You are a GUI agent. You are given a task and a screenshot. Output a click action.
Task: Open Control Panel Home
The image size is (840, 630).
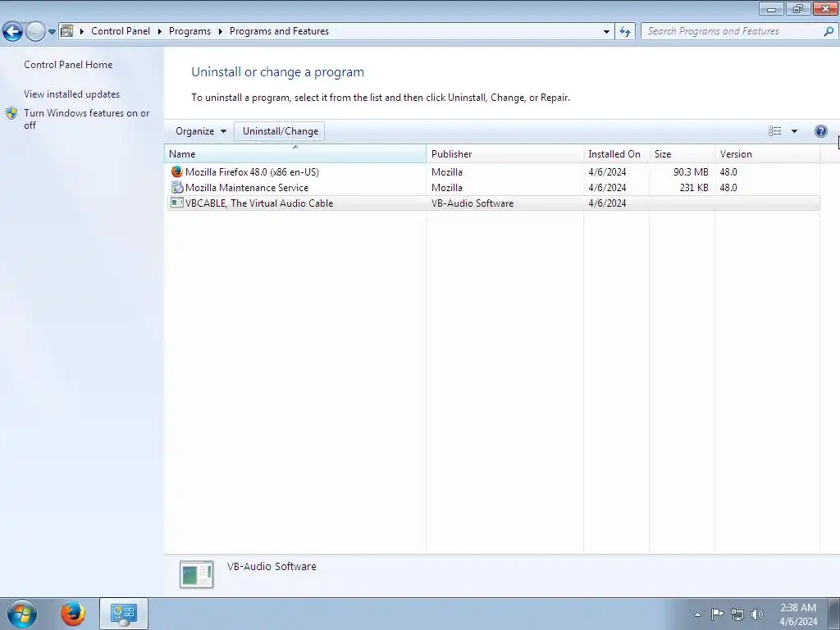pos(68,64)
